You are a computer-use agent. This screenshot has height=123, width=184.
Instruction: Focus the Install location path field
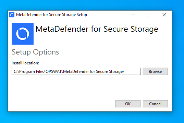(x=76, y=72)
